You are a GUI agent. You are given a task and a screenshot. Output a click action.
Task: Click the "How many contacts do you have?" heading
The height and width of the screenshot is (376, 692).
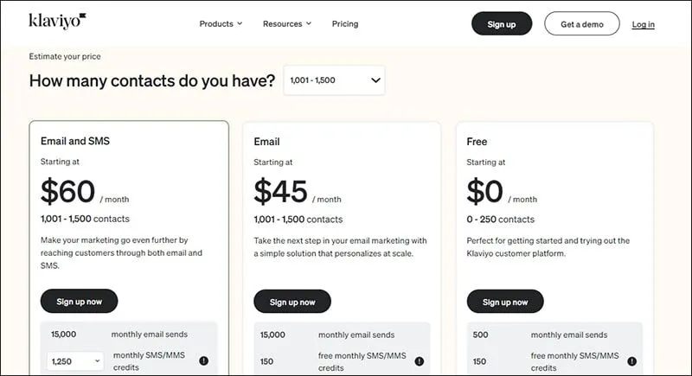point(152,81)
